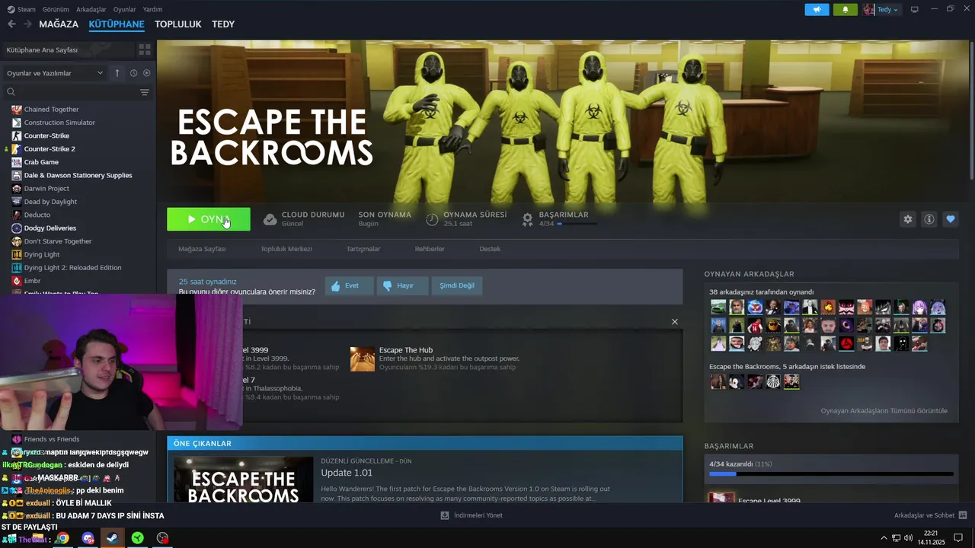Open Kütüphane Ana Sayfası
Viewport: 975px width, 548px height.
pos(43,49)
